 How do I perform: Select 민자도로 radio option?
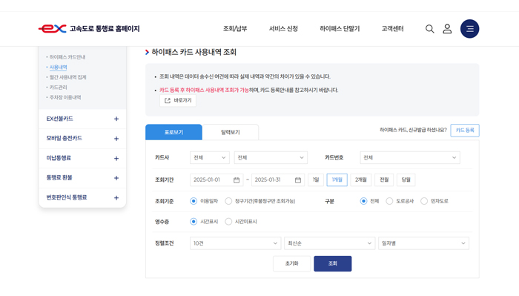click(424, 201)
